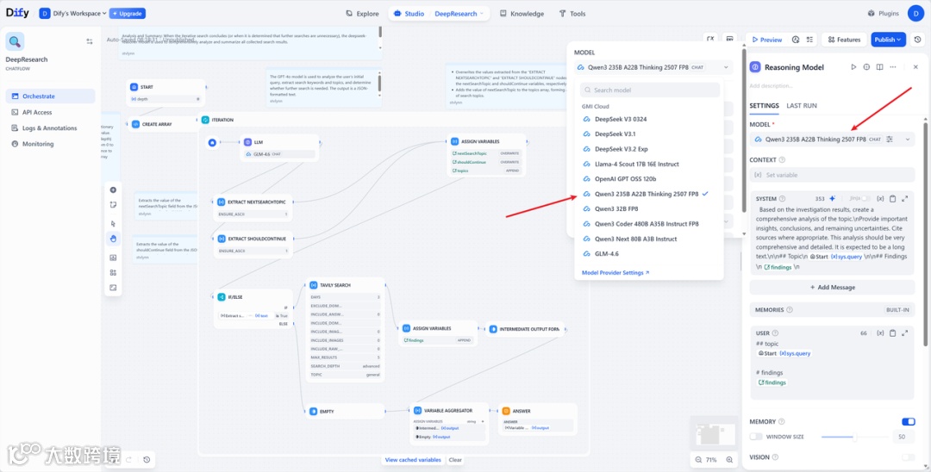The width and height of the screenshot is (931, 472).
Task: Click the Preview button
Action: coord(766,40)
